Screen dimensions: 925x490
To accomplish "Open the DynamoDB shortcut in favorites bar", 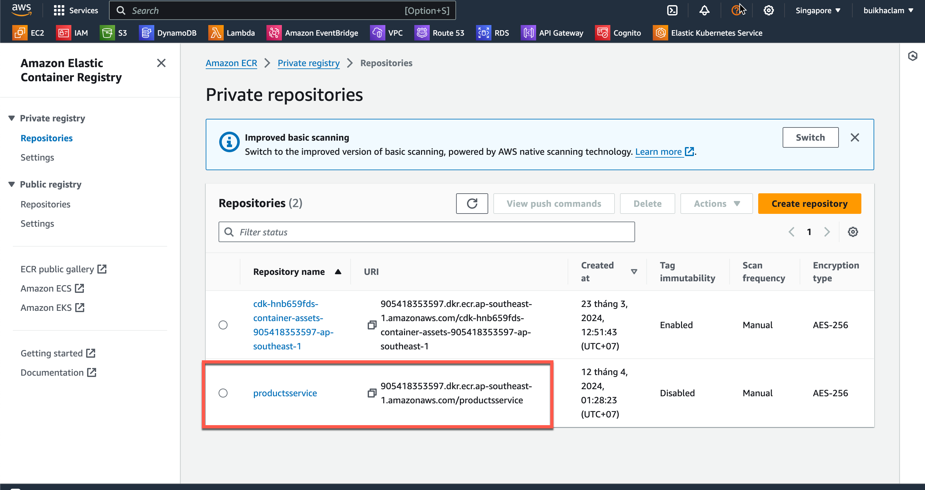I will 168,33.
